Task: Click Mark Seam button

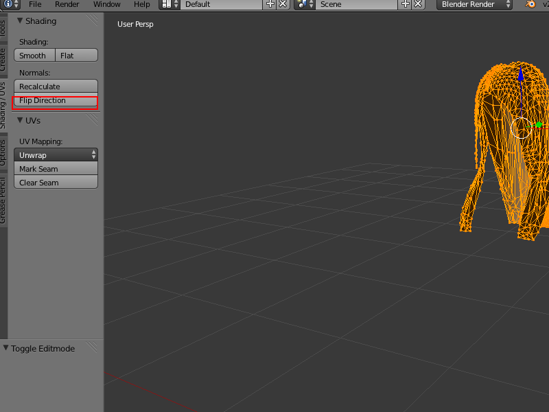Action: (x=56, y=168)
